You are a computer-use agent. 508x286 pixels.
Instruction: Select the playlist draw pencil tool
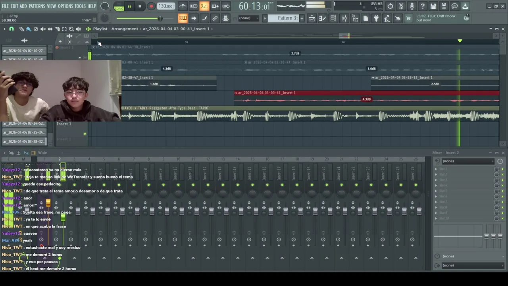[21, 29]
